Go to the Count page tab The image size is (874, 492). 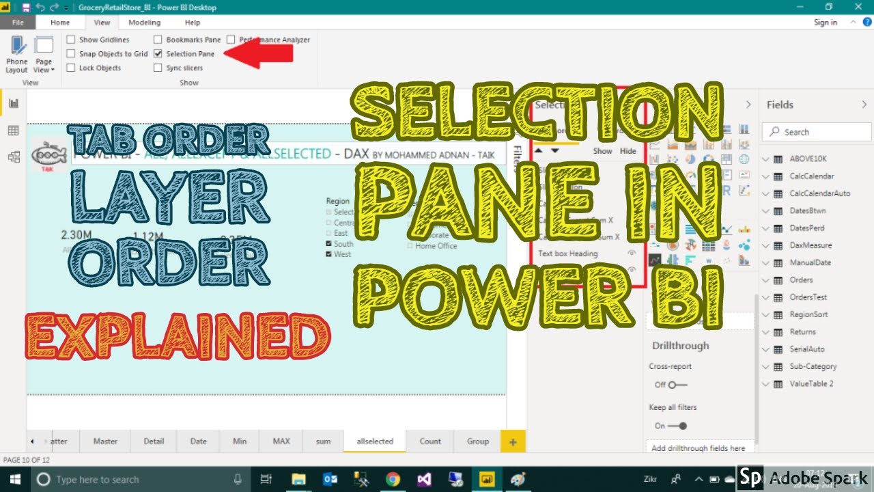[430, 441]
